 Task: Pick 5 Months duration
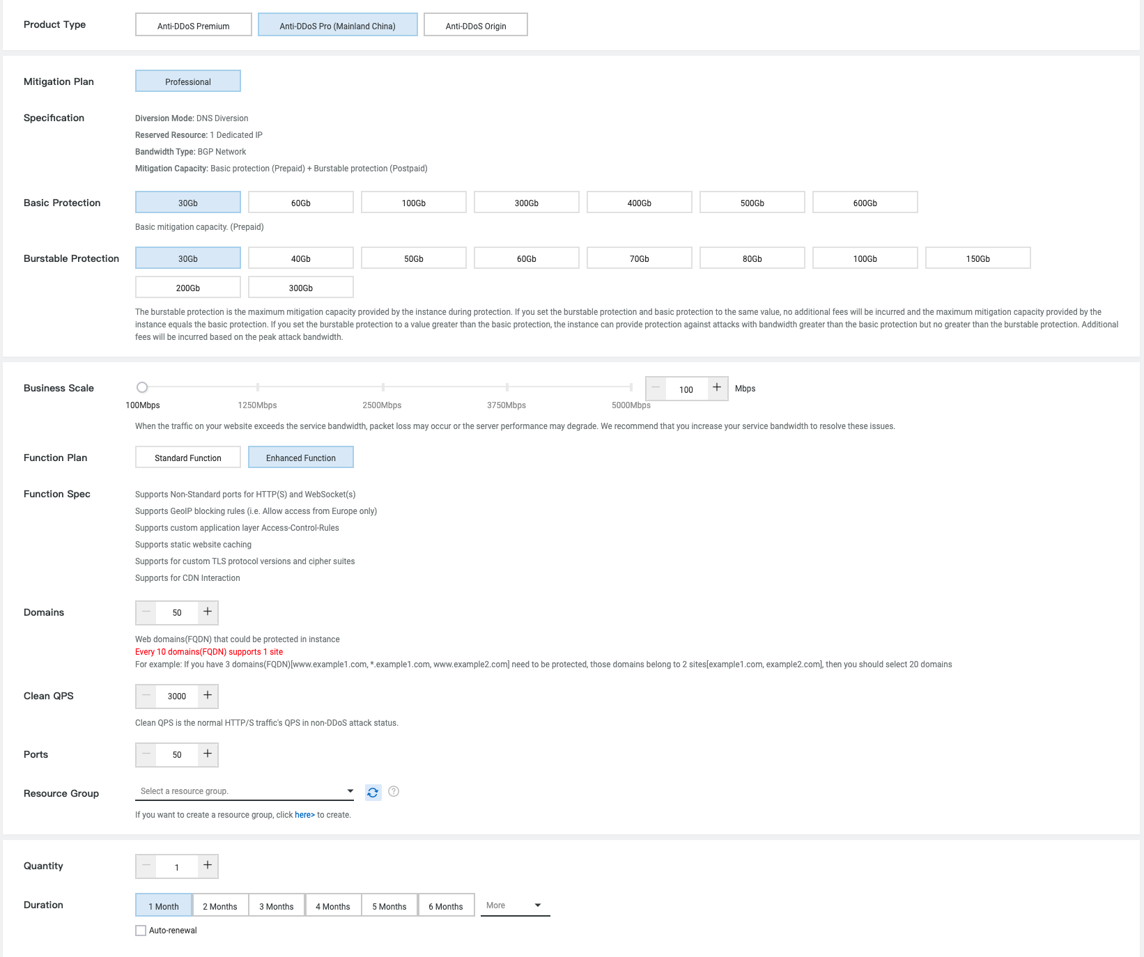tap(389, 905)
